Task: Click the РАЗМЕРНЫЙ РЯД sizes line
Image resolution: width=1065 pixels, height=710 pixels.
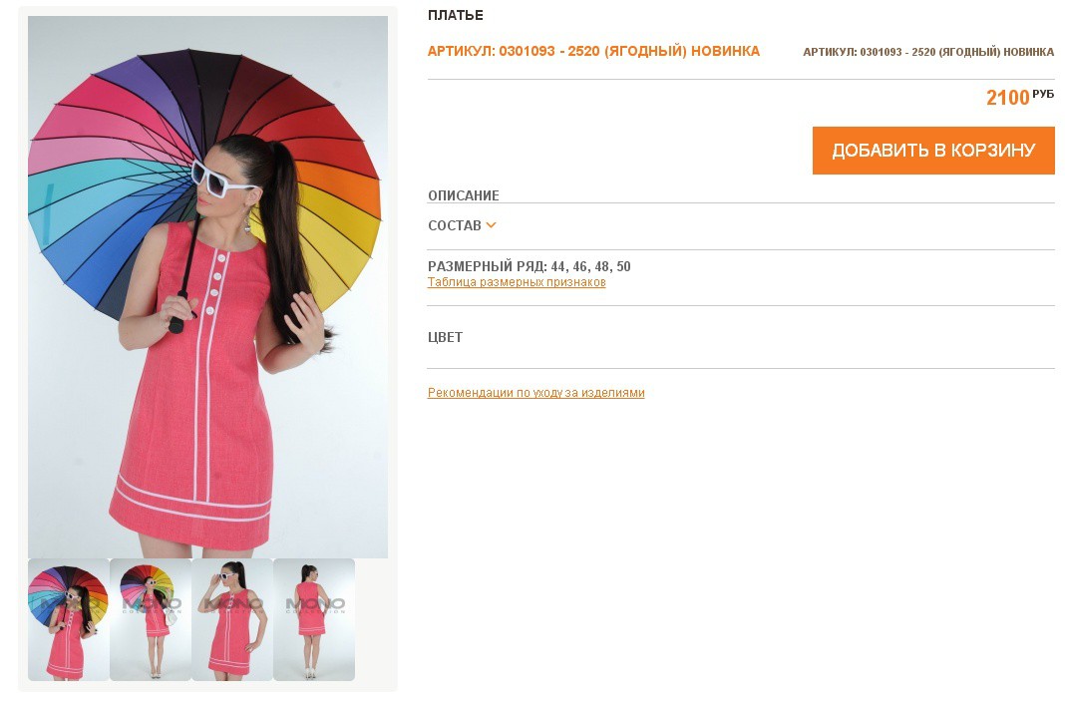Action: [x=530, y=266]
